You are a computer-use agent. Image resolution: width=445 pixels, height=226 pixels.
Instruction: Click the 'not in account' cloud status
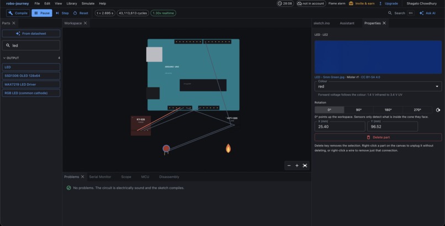311,3
